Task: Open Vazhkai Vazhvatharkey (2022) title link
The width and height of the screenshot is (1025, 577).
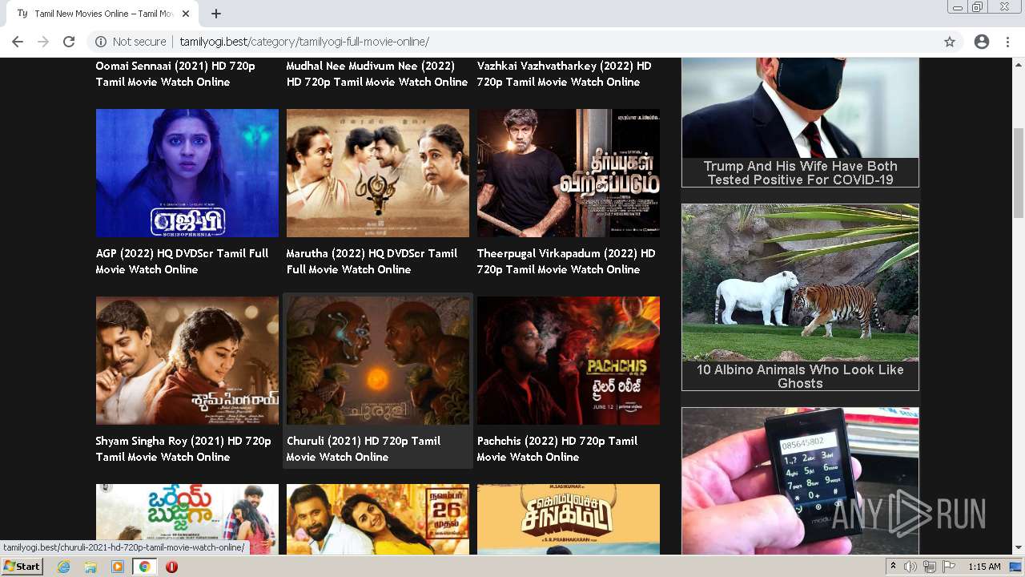Action: point(565,74)
